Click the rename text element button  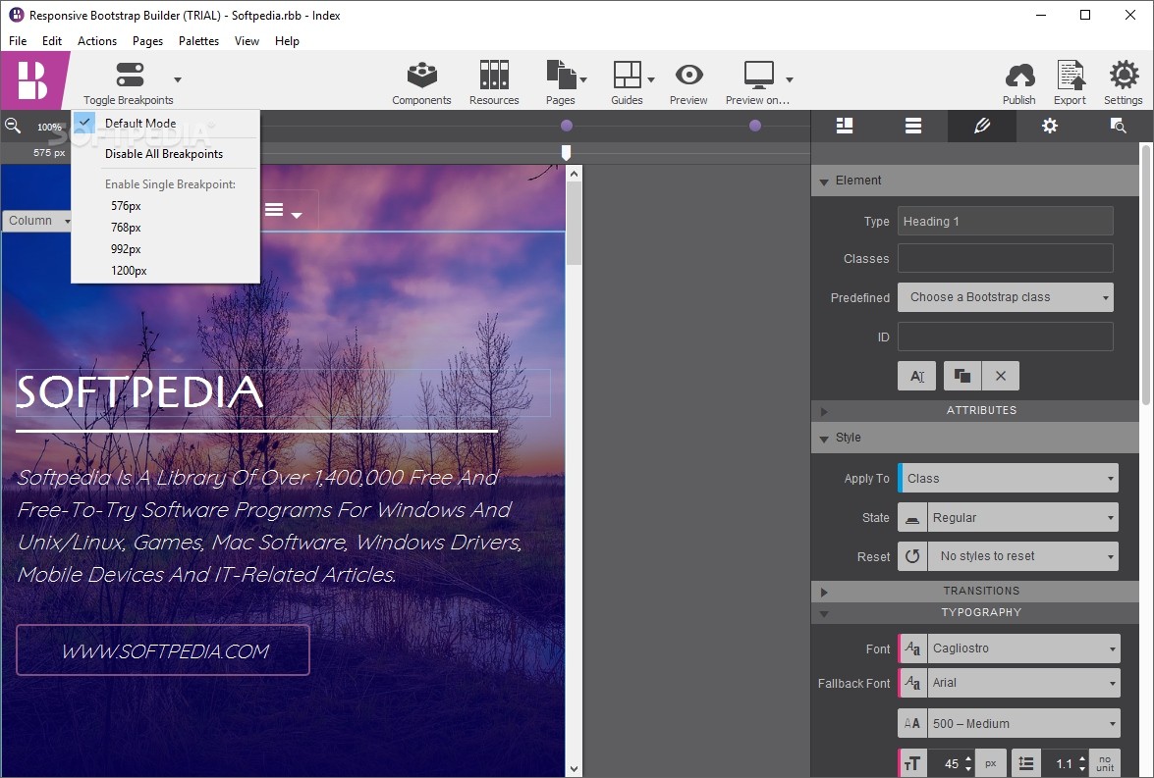917,376
